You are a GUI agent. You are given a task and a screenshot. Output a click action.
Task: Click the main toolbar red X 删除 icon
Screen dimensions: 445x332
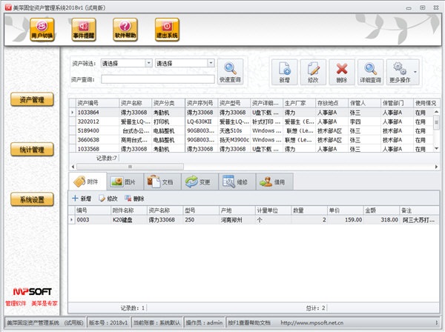coord(341,72)
